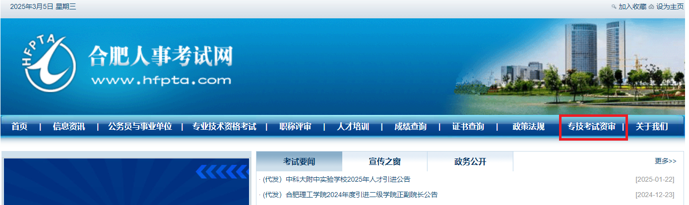This screenshot has width=689, height=205.
Task: Switch to the 考试要闻 tab
Action: point(299,162)
